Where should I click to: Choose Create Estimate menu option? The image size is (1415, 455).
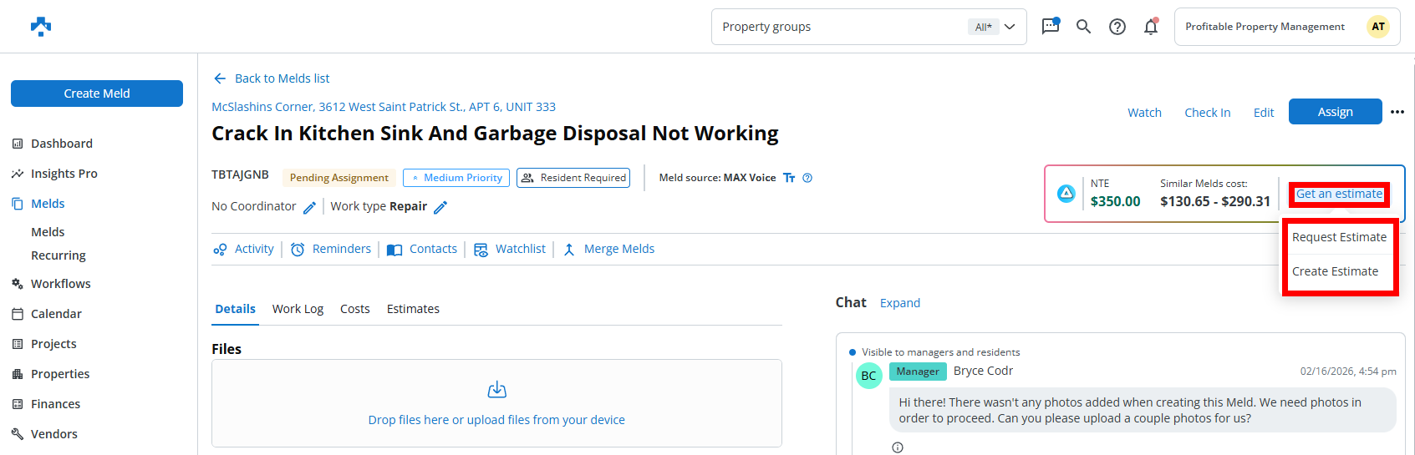[x=1335, y=271]
